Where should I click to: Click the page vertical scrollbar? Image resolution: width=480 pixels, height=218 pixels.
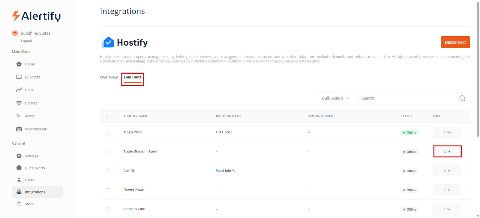[x=478, y=69]
